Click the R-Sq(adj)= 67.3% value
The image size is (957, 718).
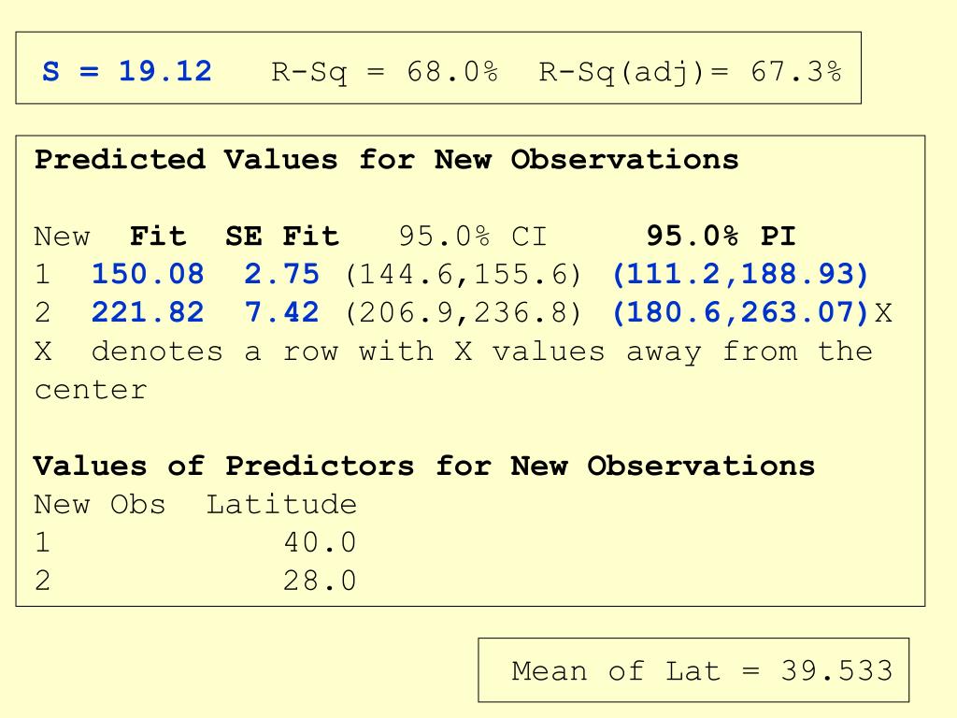pos(691,73)
